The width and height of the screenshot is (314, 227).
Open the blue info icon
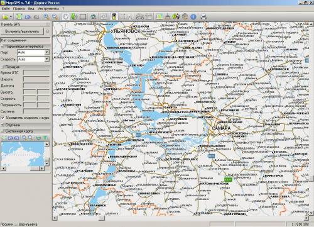point(193,17)
